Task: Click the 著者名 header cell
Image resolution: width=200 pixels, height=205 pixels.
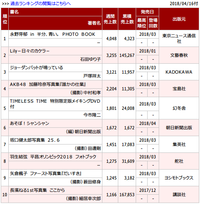Action: [x=55, y=23]
